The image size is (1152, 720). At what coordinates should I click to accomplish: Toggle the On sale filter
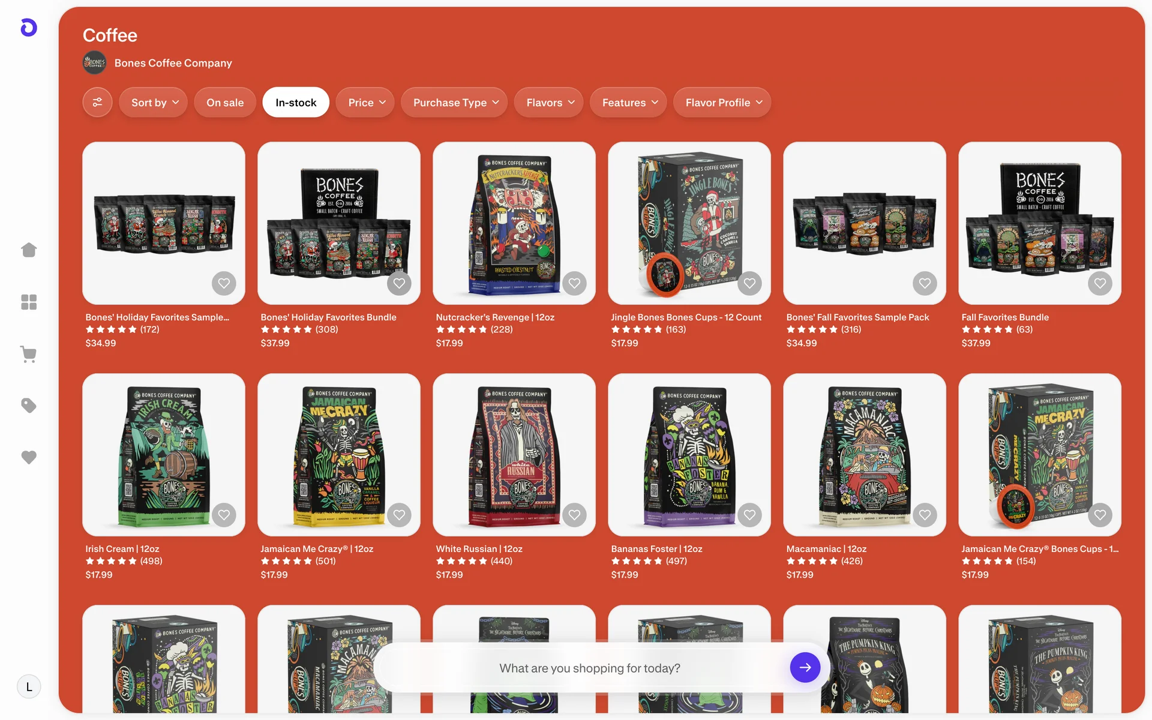pyautogui.click(x=225, y=103)
